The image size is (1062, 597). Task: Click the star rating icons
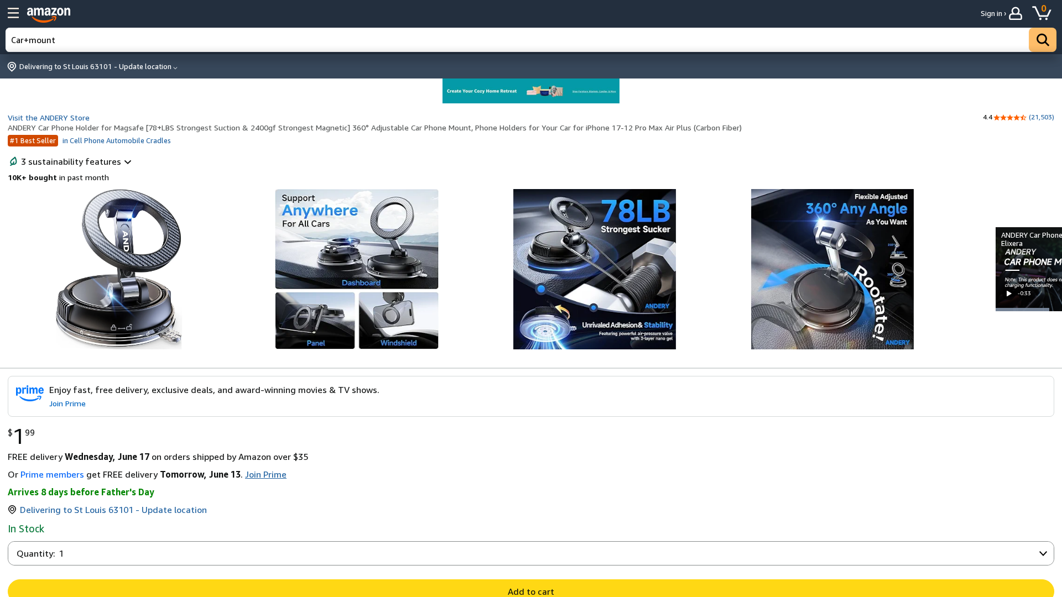[x=1010, y=117]
